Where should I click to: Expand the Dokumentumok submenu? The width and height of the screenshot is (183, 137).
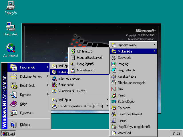click(30, 76)
